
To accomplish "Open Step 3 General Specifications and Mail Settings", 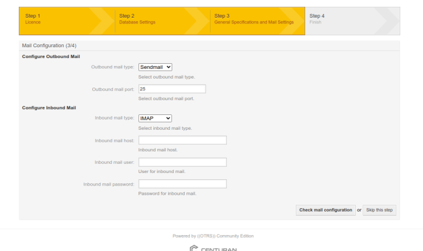I will [x=254, y=19].
